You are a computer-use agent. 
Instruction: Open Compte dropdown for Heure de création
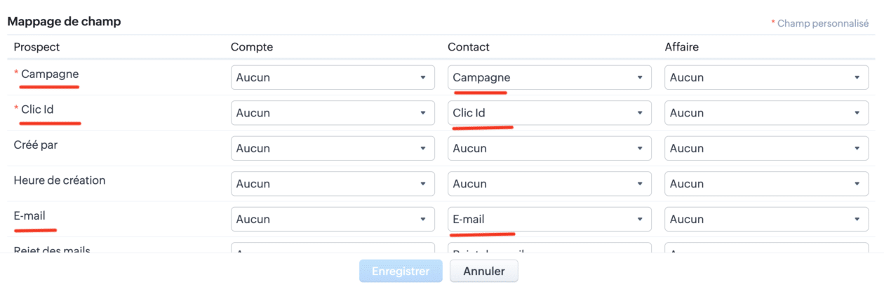click(x=333, y=184)
